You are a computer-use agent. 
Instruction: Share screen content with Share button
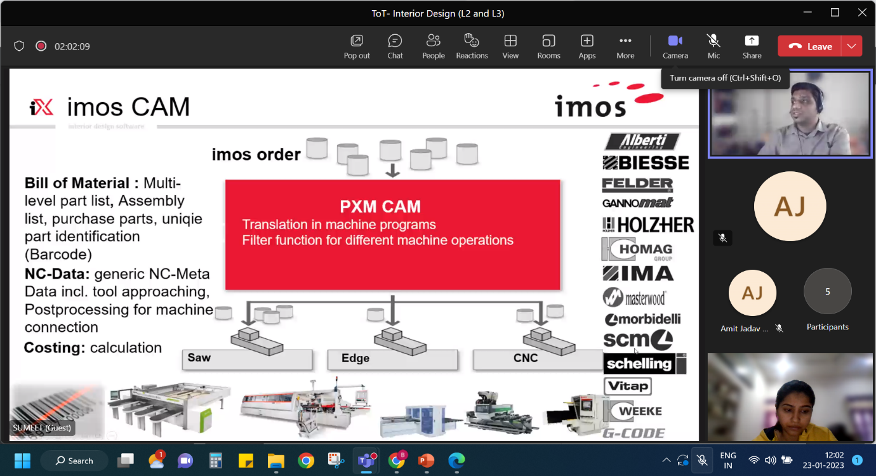click(752, 46)
